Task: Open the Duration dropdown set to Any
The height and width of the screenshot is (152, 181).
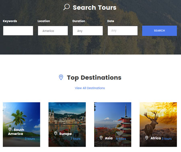Action: (x=88, y=31)
